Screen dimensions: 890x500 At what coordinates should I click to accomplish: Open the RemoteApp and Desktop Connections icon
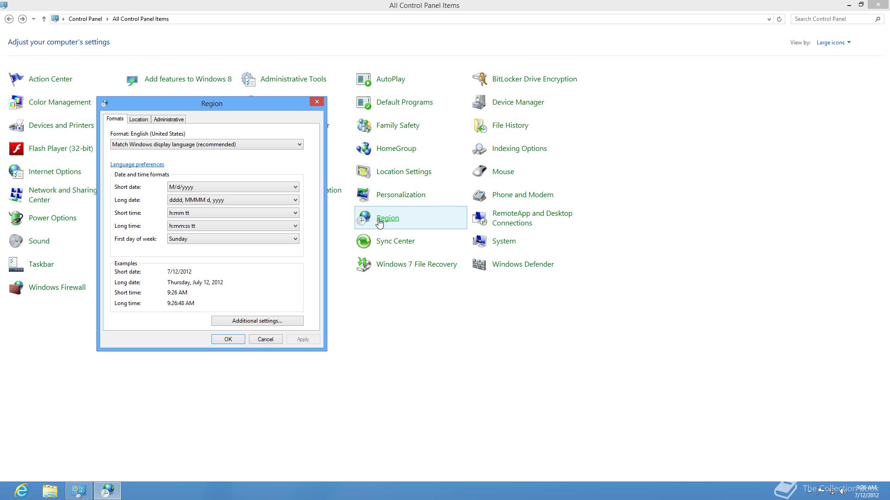pyautogui.click(x=480, y=218)
